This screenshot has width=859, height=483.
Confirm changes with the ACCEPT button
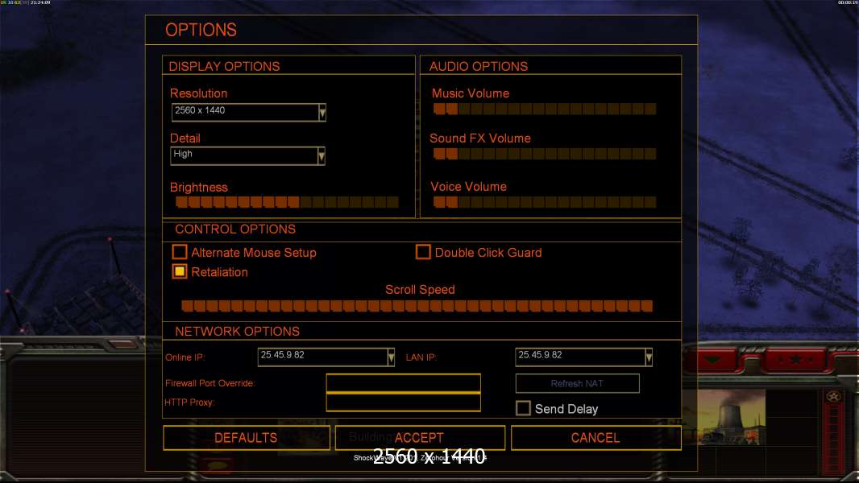(420, 438)
